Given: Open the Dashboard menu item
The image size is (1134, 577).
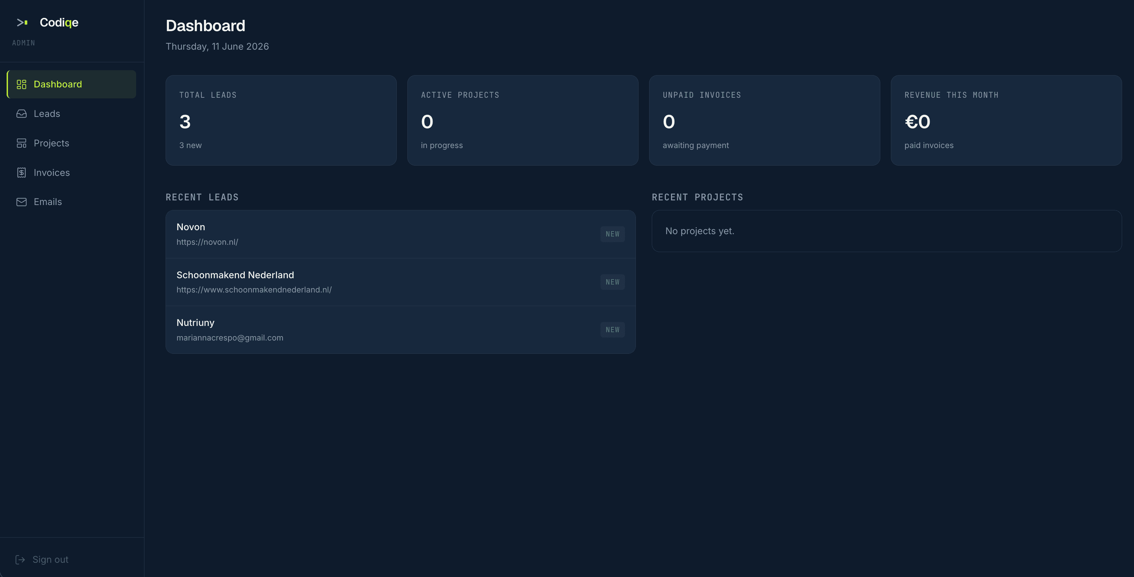Looking at the screenshot, I should [71, 84].
